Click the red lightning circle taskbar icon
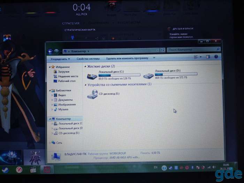 point(19,170)
